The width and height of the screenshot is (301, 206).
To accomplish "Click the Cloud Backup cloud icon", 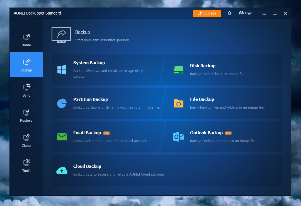I will 62,171.
